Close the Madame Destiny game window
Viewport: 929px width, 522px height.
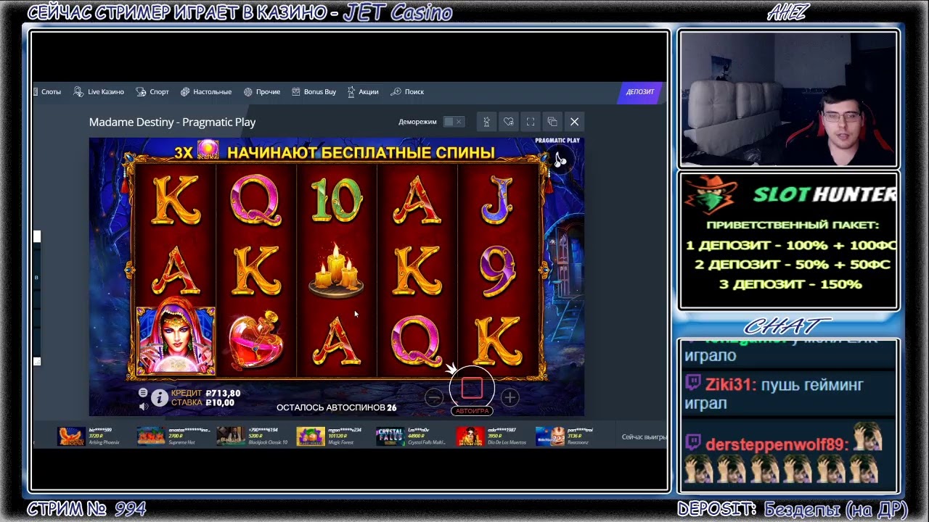[574, 122]
